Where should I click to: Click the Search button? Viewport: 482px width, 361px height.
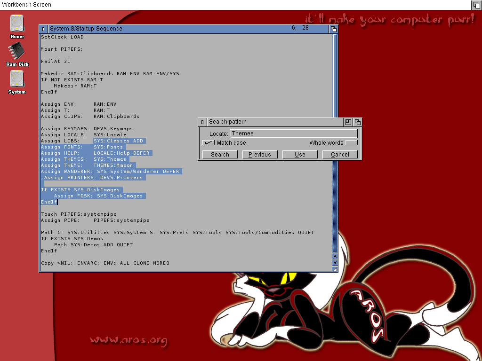click(x=220, y=154)
